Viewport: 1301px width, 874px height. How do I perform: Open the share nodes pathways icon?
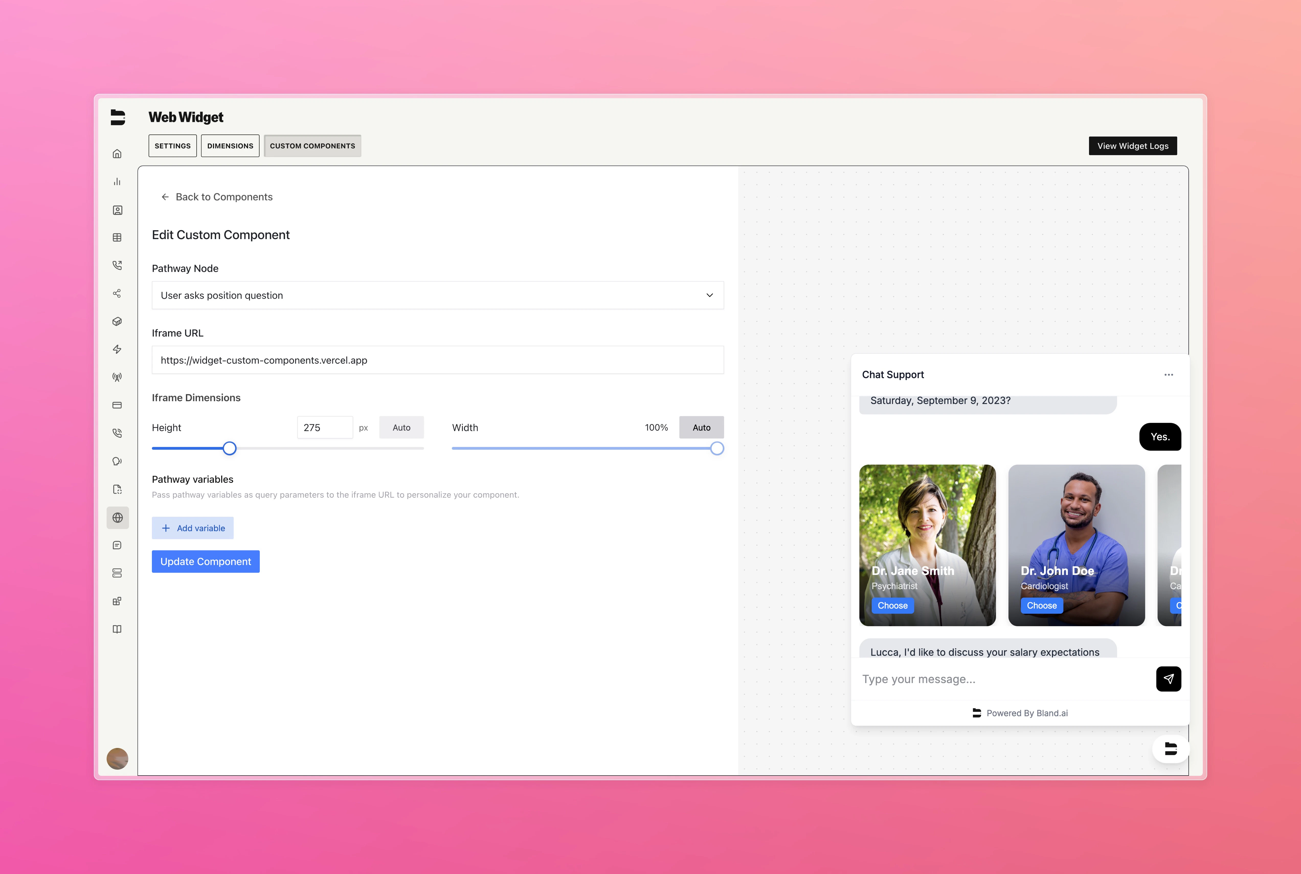pyautogui.click(x=117, y=293)
